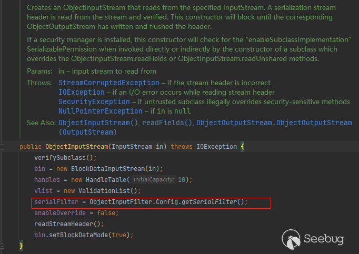Click the vlist field name
Image resolution: width=359 pixels, height=254 pixels.
(x=43, y=191)
